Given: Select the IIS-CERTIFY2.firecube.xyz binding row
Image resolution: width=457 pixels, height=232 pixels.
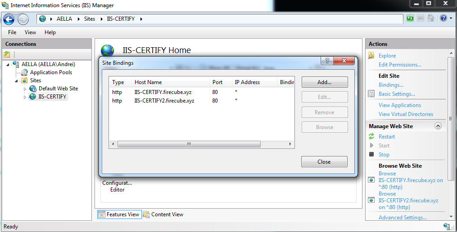Looking at the screenshot, I should [x=202, y=101].
